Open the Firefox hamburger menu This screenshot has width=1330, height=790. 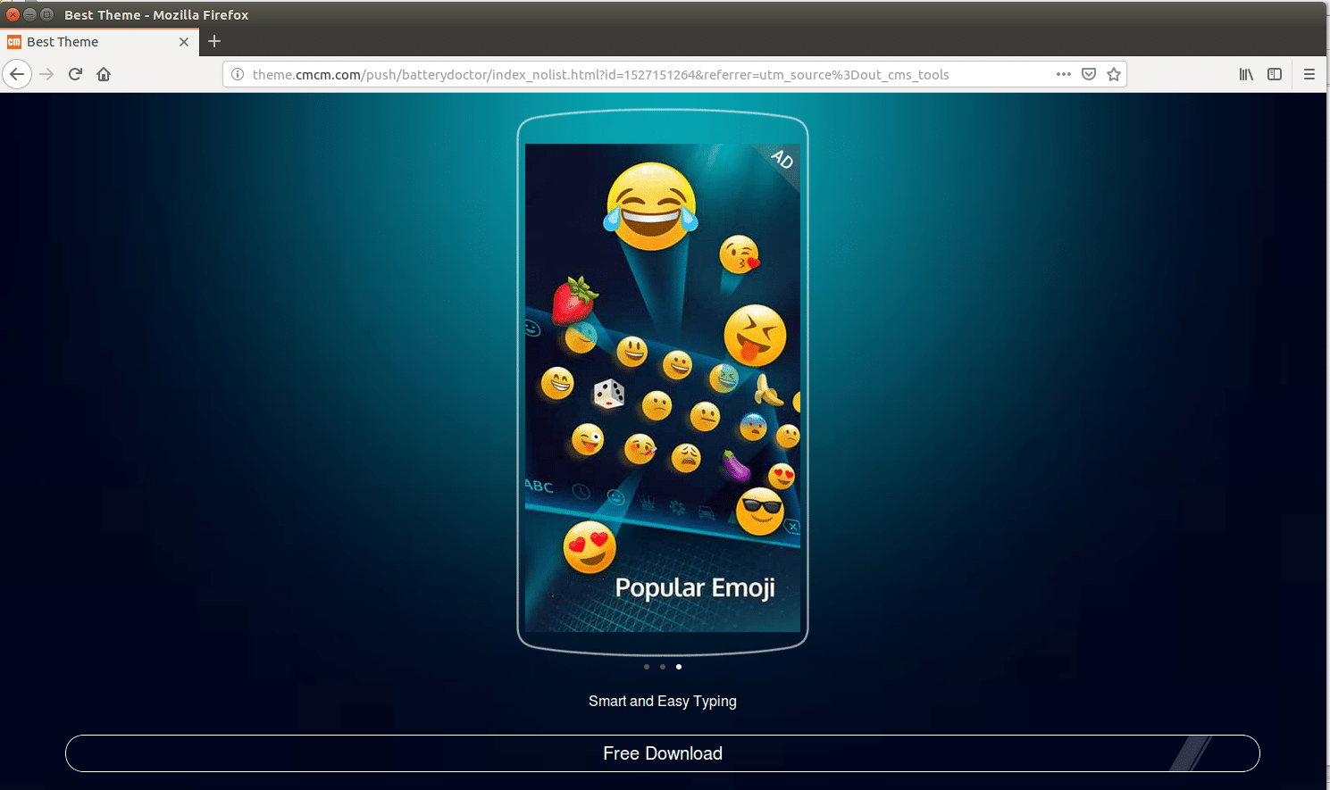point(1309,74)
